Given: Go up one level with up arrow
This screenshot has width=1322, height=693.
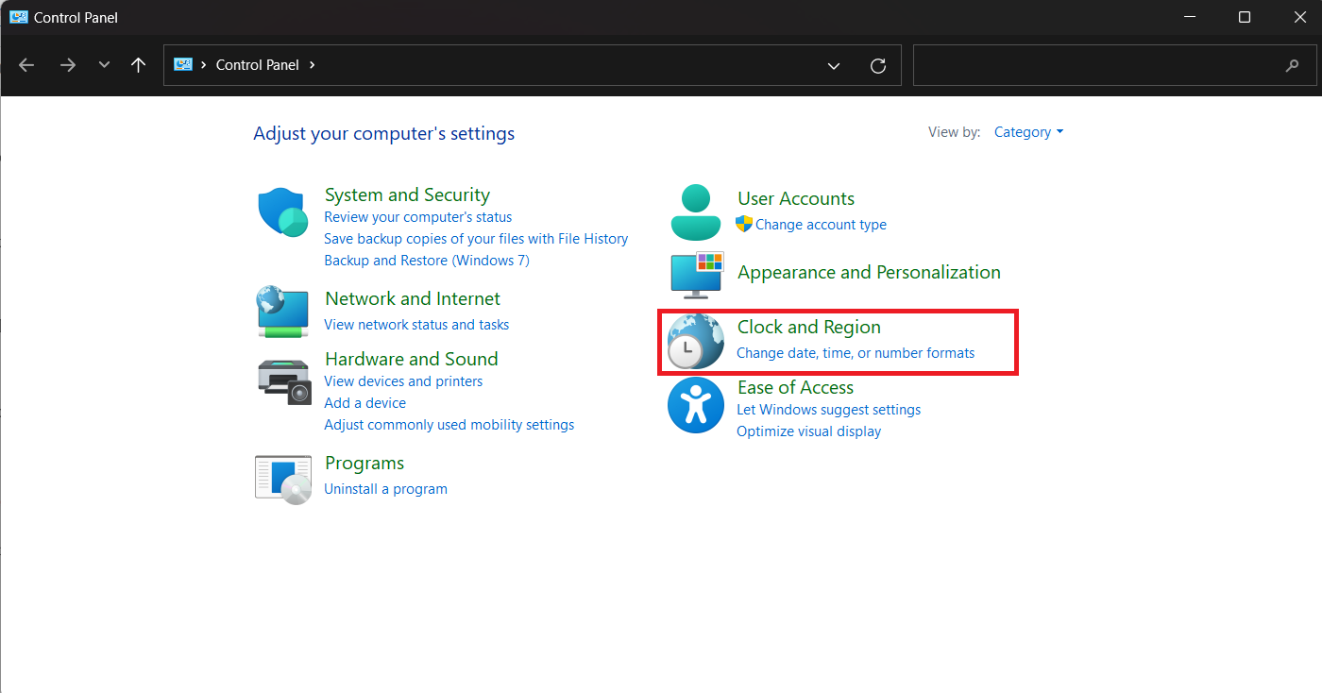Looking at the screenshot, I should 139,65.
